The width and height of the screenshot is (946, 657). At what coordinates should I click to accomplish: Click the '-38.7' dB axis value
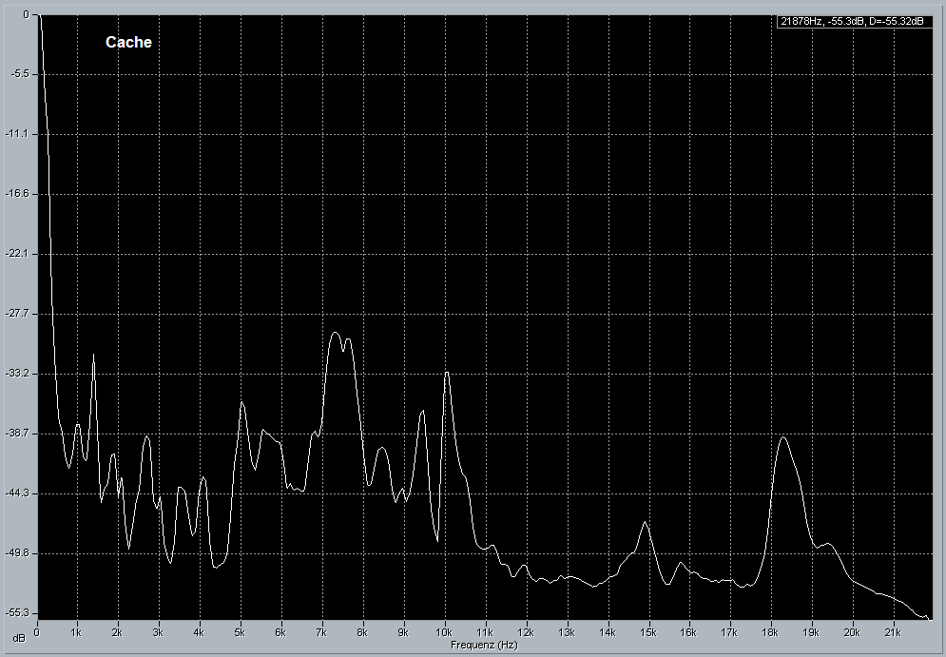[17, 434]
